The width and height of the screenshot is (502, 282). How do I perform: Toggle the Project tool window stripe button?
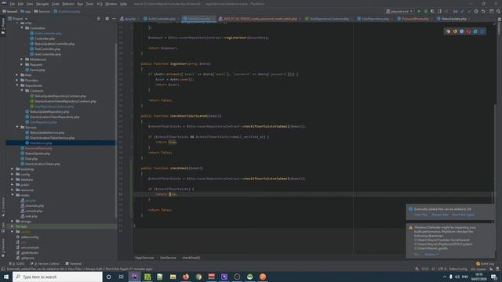[3, 25]
